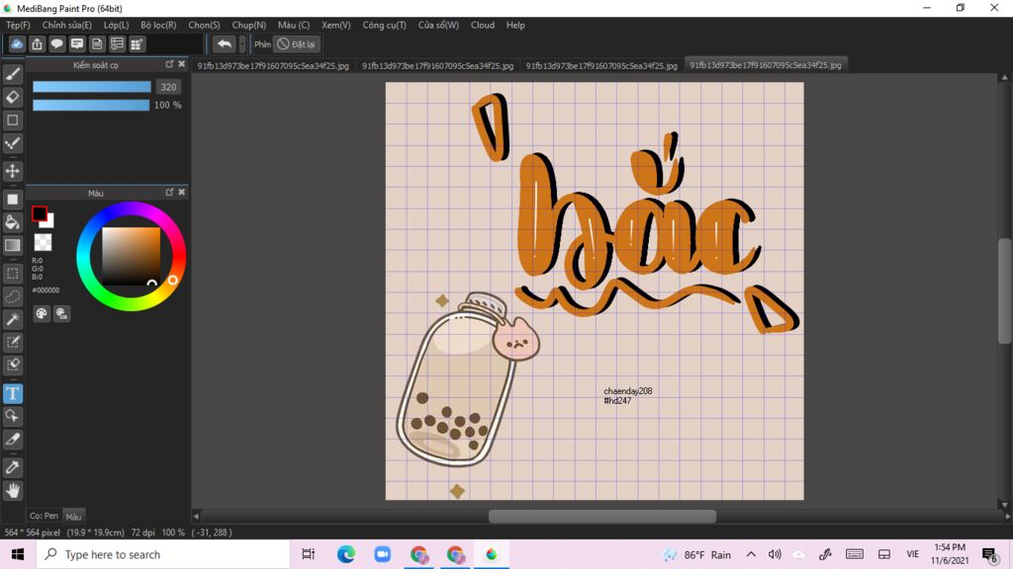The width and height of the screenshot is (1013, 569).
Task: Select the solid rectangle Fill tool
Action: [x=12, y=200]
